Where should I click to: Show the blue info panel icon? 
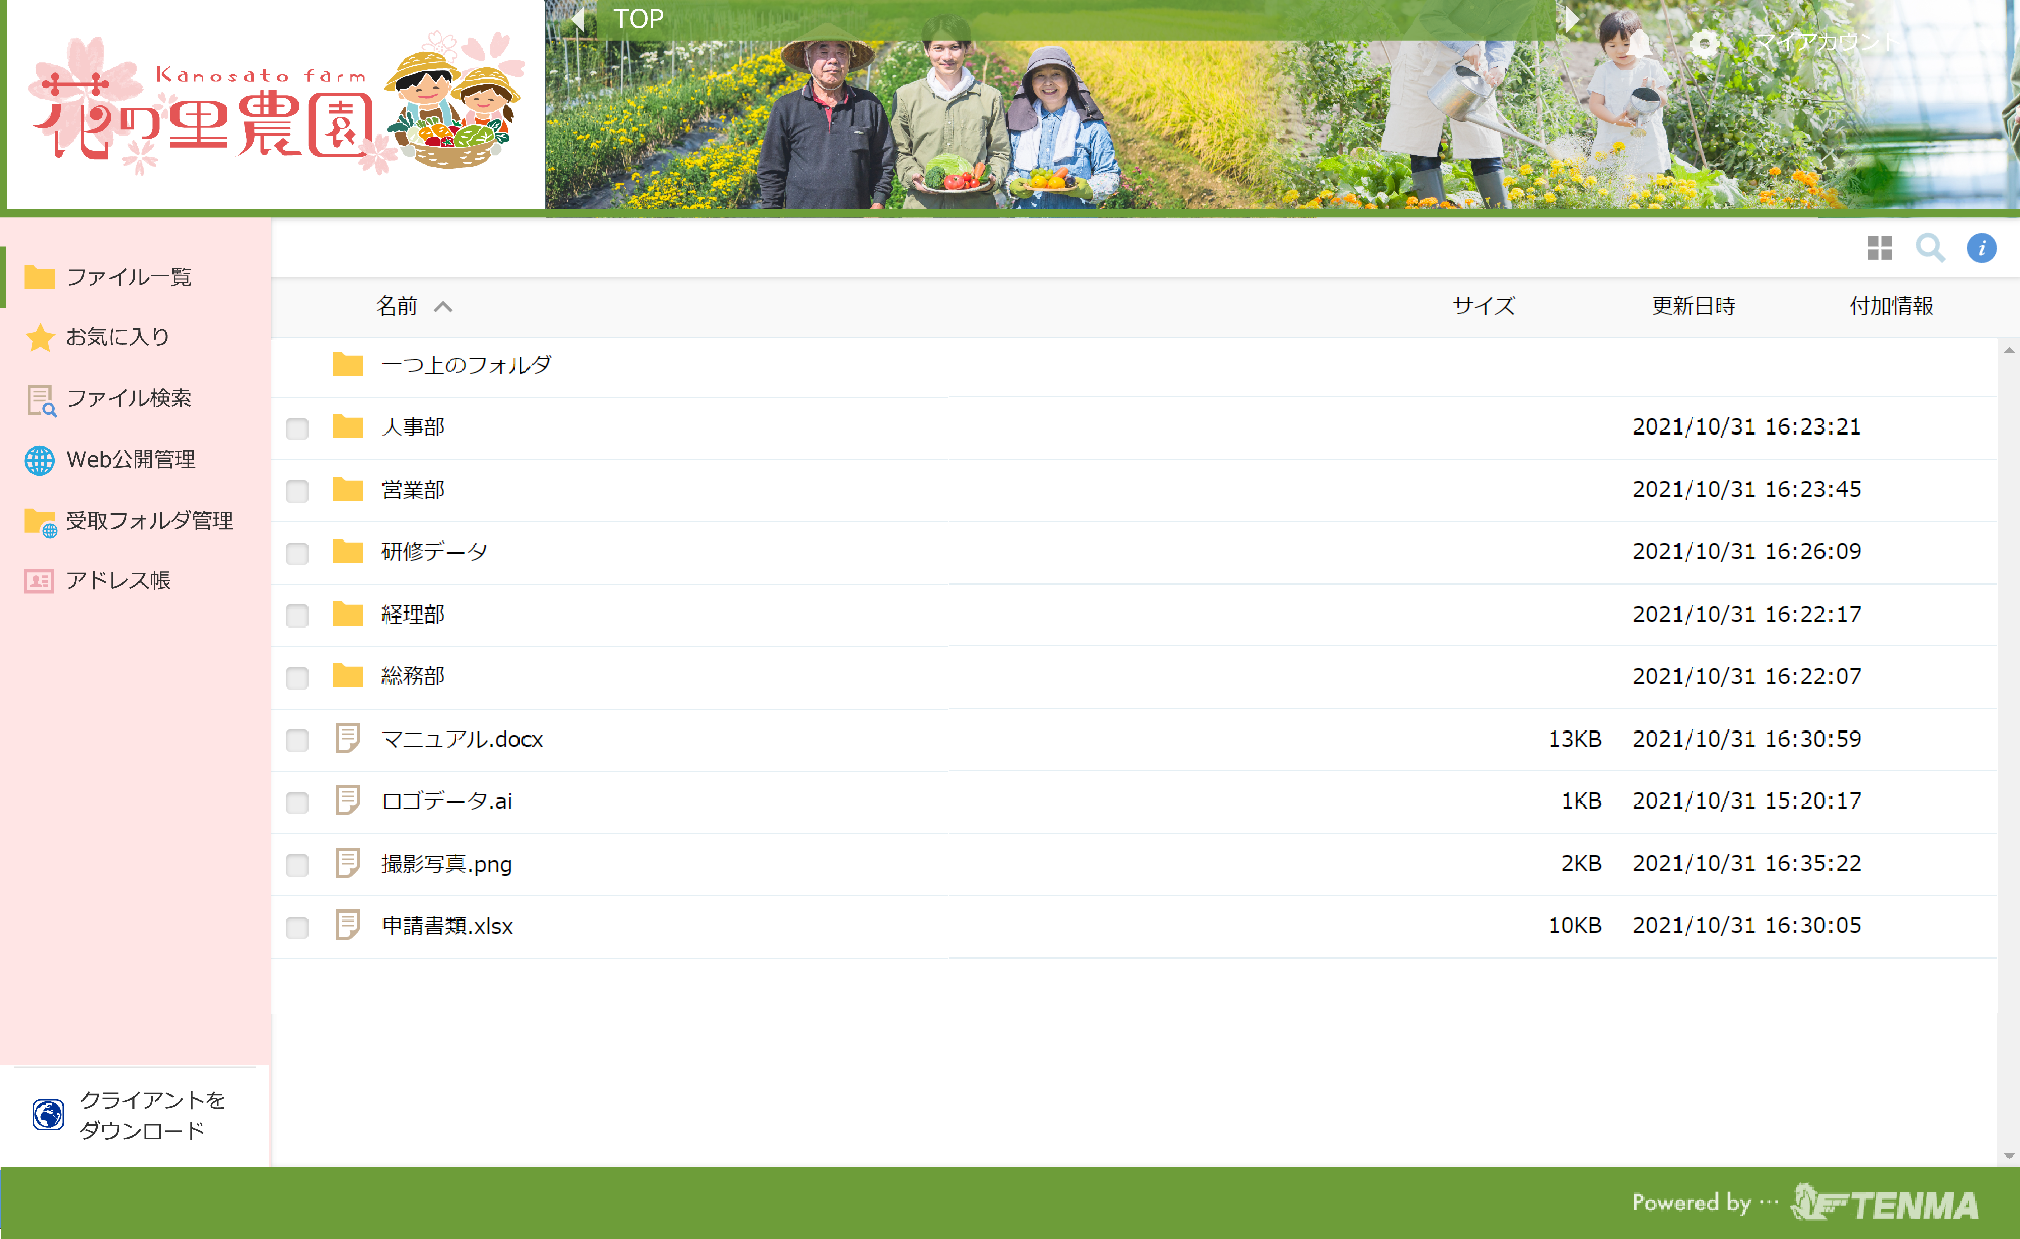click(x=1982, y=248)
